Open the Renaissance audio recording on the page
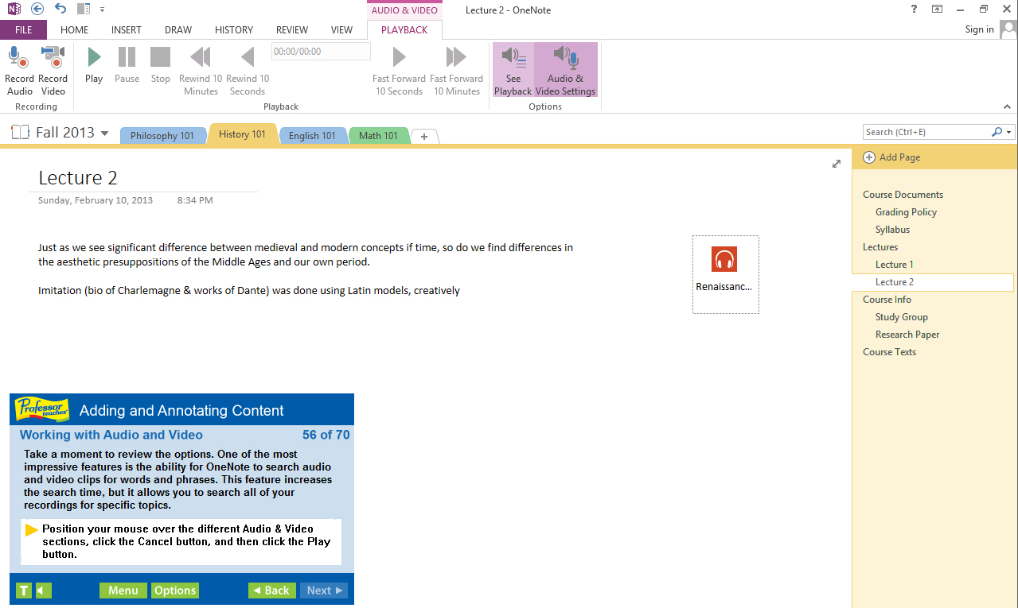The height and width of the screenshot is (608, 1018). 725,258
